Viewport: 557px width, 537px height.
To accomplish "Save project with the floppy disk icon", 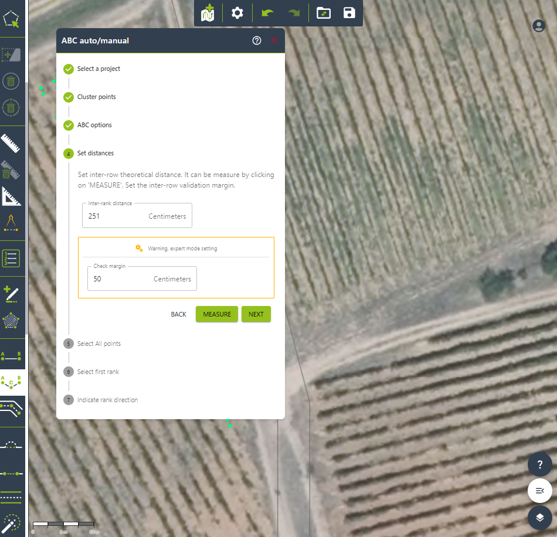I will 349,13.
